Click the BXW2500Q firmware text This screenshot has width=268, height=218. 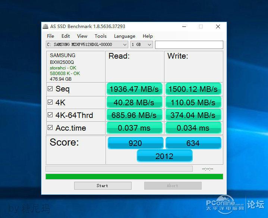pyautogui.click(x=62, y=62)
